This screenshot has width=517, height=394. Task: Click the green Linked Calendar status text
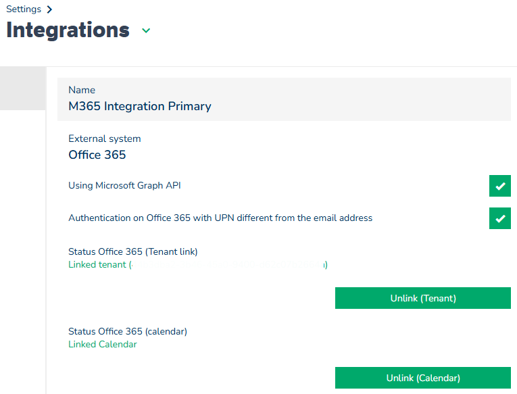103,345
